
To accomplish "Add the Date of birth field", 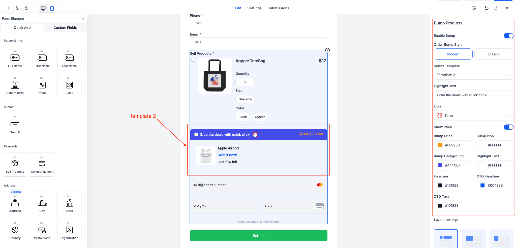I will pyautogui.click(x=15, y=86).
